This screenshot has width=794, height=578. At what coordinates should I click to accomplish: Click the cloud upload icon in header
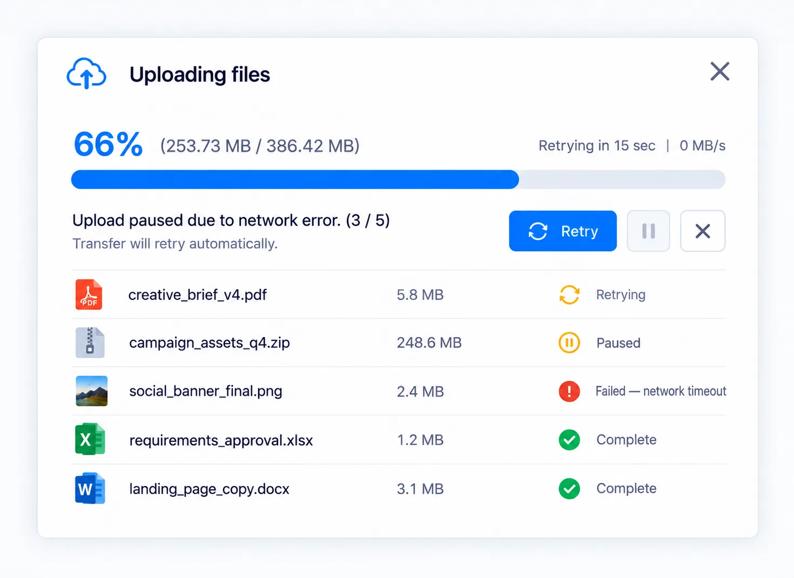pyautogui.click(x=86, y=73)
